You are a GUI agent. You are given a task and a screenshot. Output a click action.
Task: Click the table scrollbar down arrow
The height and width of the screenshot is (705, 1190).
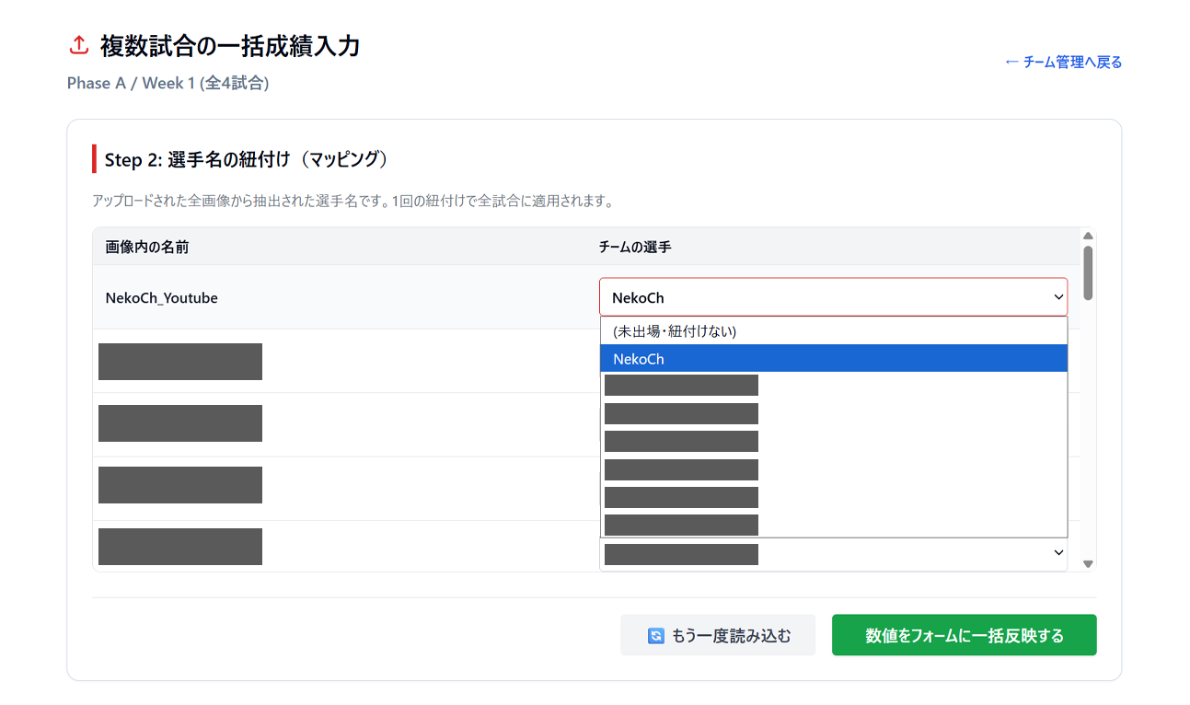1088,564
